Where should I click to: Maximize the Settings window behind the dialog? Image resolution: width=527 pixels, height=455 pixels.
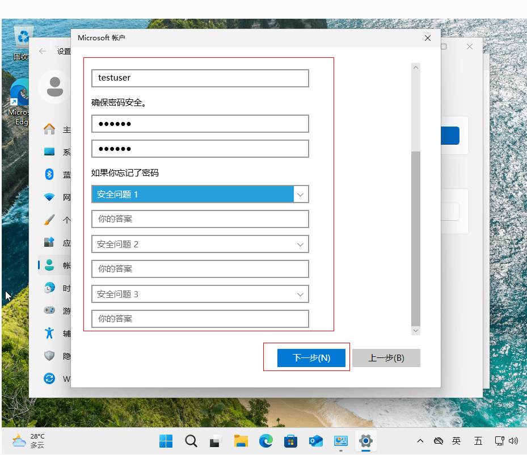click(x=444, y=47)
